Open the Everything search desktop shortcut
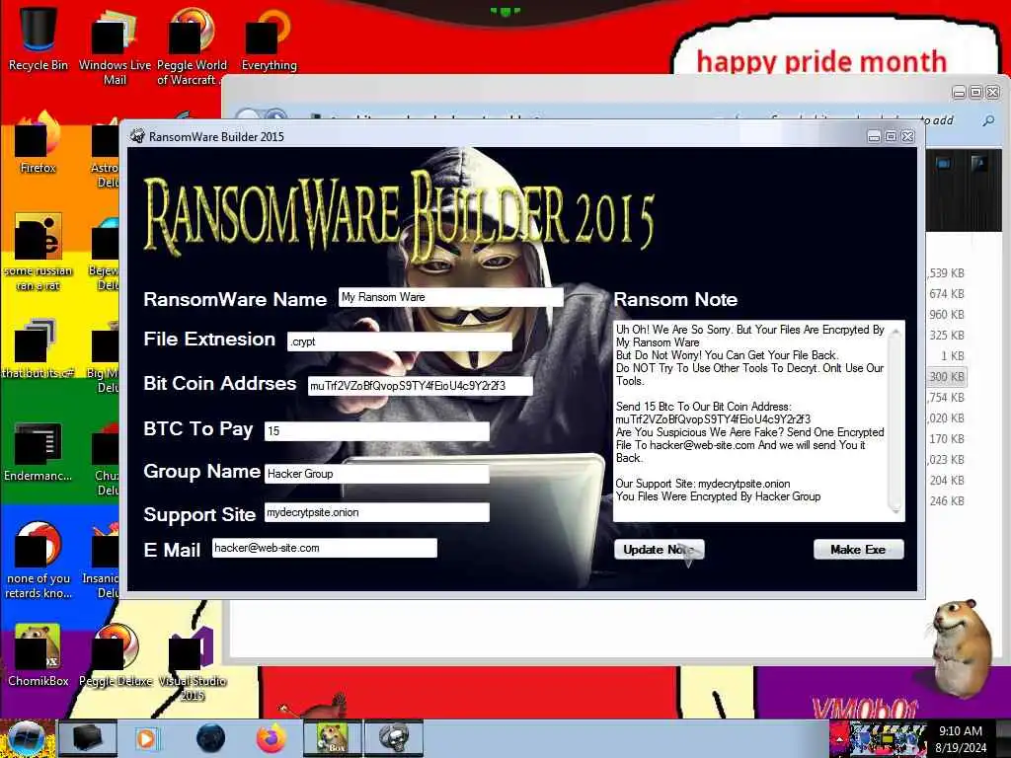 [x=269, y=39]
